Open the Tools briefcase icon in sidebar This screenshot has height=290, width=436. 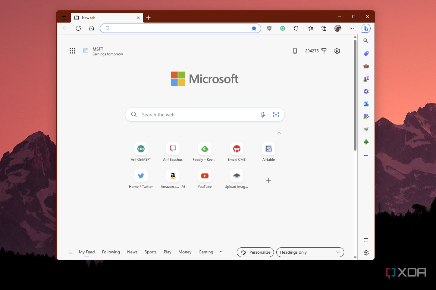[366, 66]
